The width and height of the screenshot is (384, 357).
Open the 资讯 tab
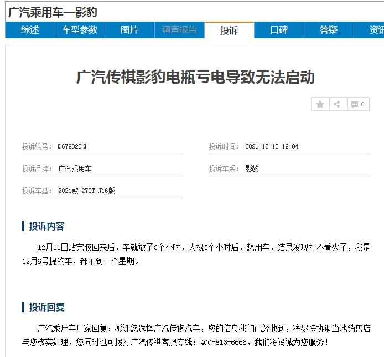click(369, 30)
